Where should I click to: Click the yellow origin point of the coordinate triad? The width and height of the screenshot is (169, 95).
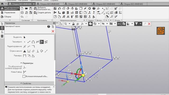pos(83,75)
